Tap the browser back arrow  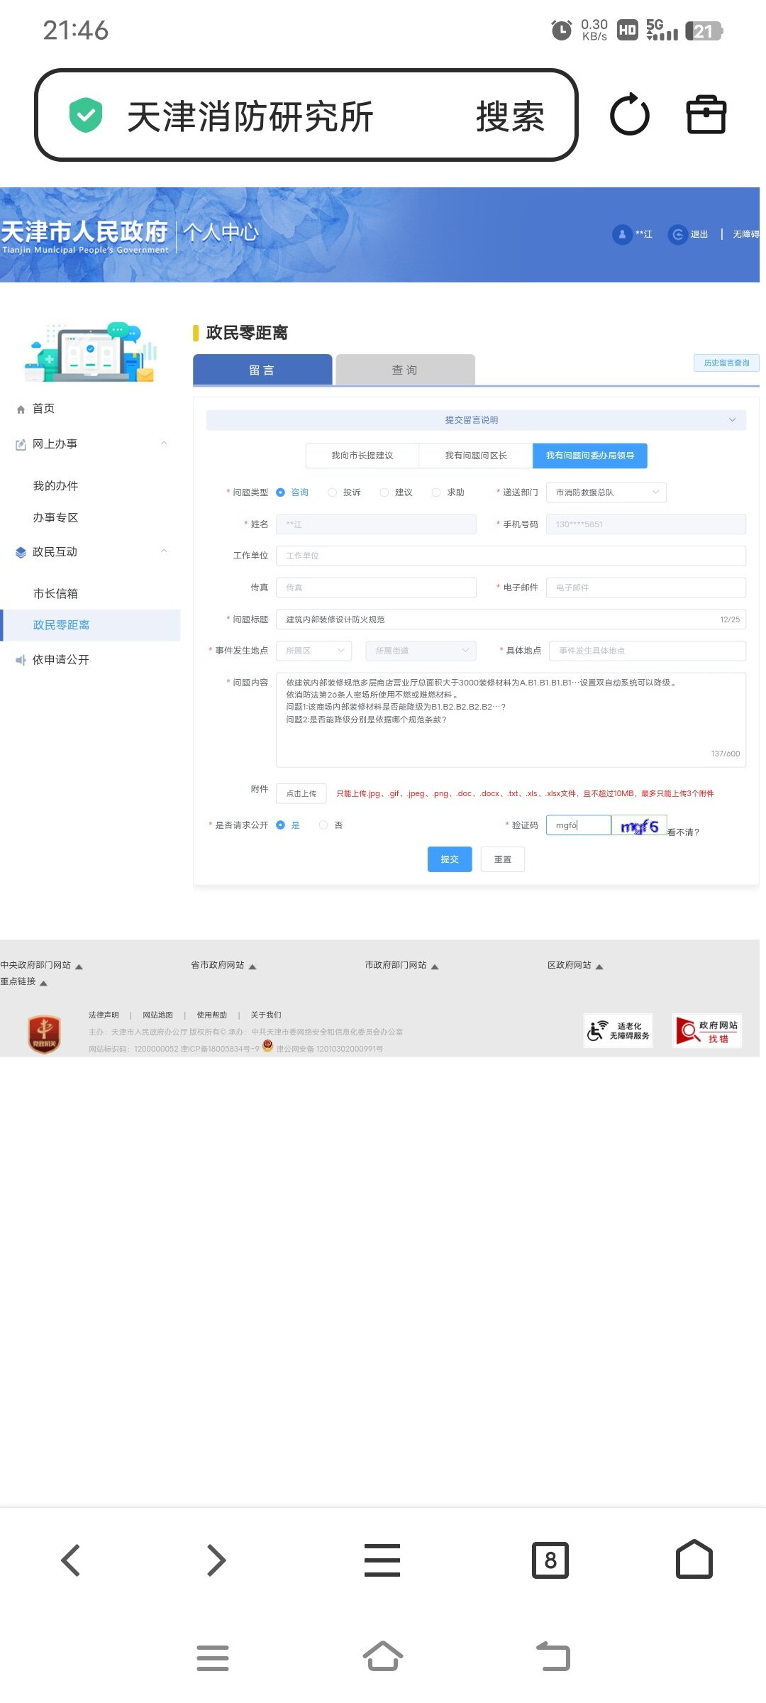tap(71, 1560)
